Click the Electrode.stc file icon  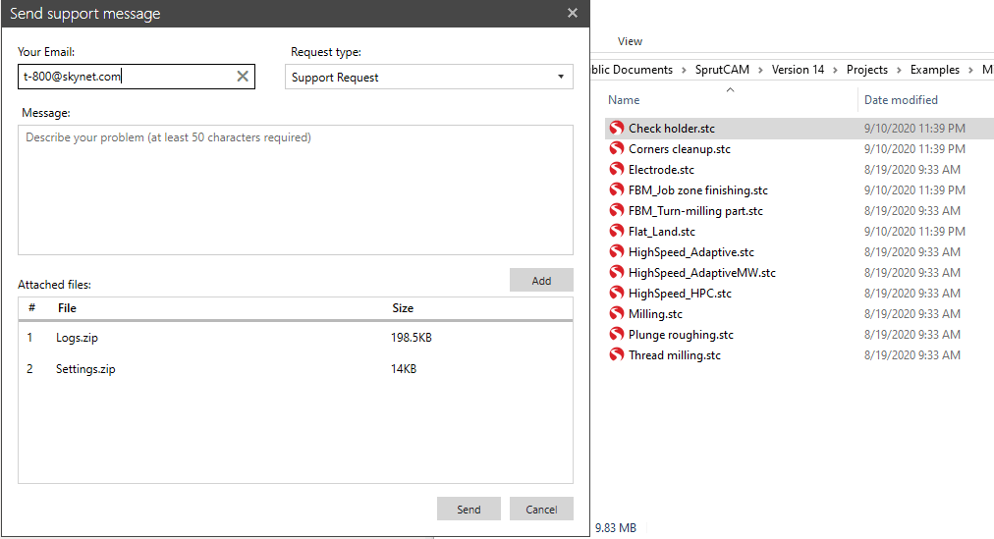point(616,169)
